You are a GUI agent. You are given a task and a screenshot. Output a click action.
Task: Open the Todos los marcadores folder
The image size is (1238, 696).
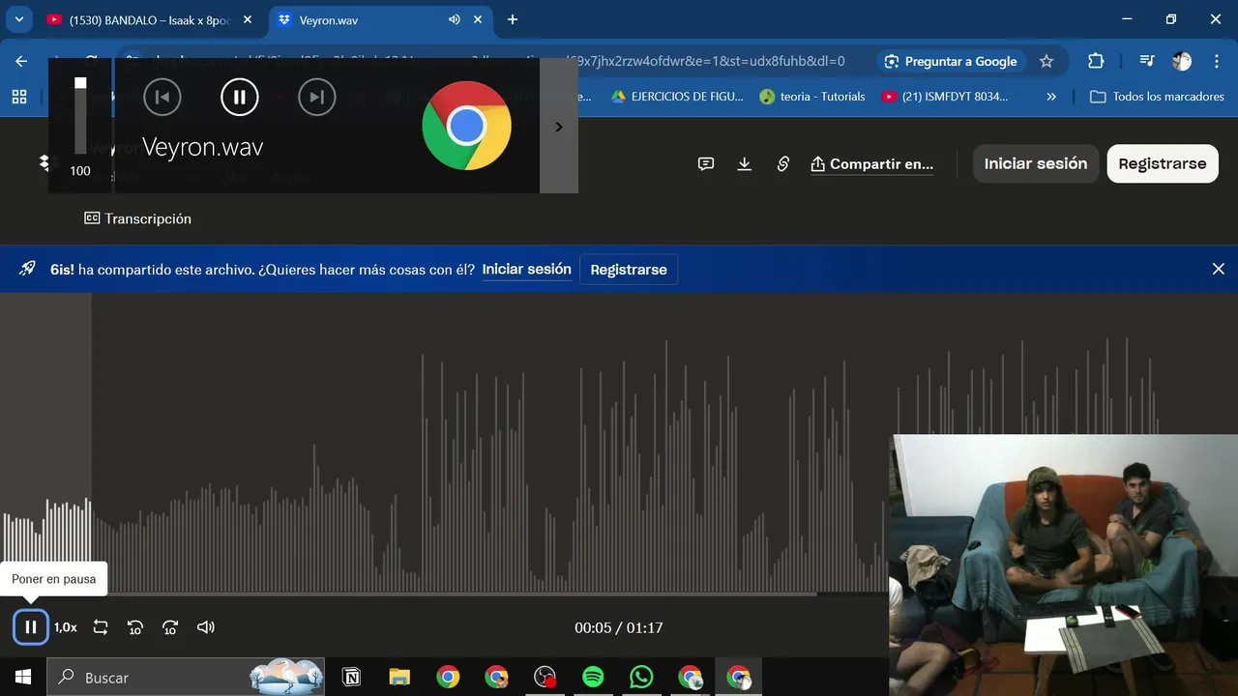click(x=1157, y=97)
